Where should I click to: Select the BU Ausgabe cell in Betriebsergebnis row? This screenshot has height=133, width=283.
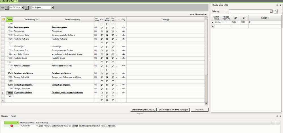[96, 28]
